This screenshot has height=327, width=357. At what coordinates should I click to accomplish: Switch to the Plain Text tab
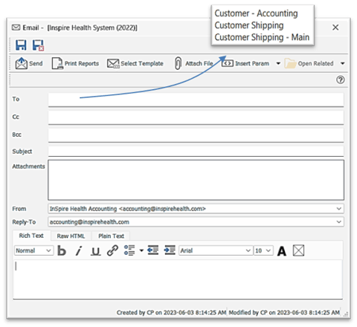click(x=111, y=236)
